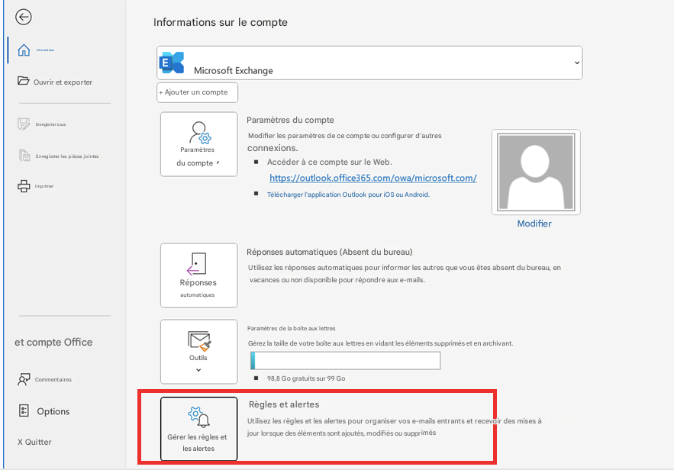Image resolution: width=674 pixels, height=470 pixels.
Task: Click Modifier below the profile picture
Action: [x=534, y=223]
